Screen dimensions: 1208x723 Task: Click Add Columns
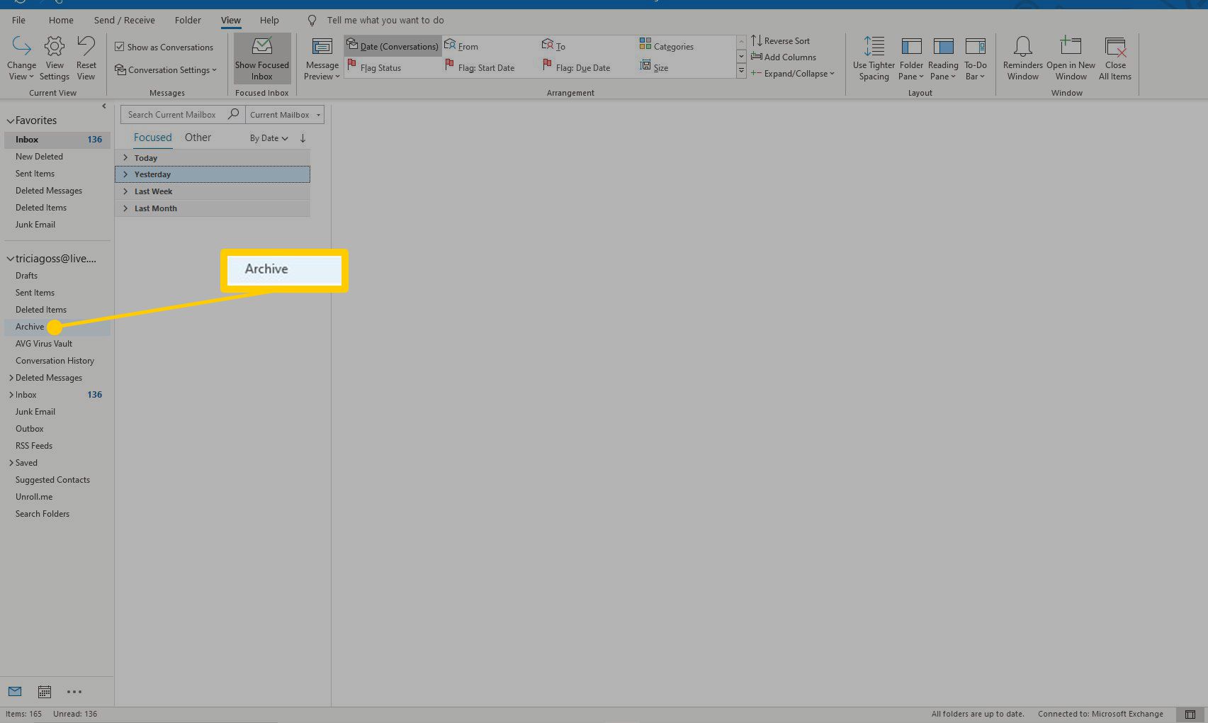coord(783,57)
